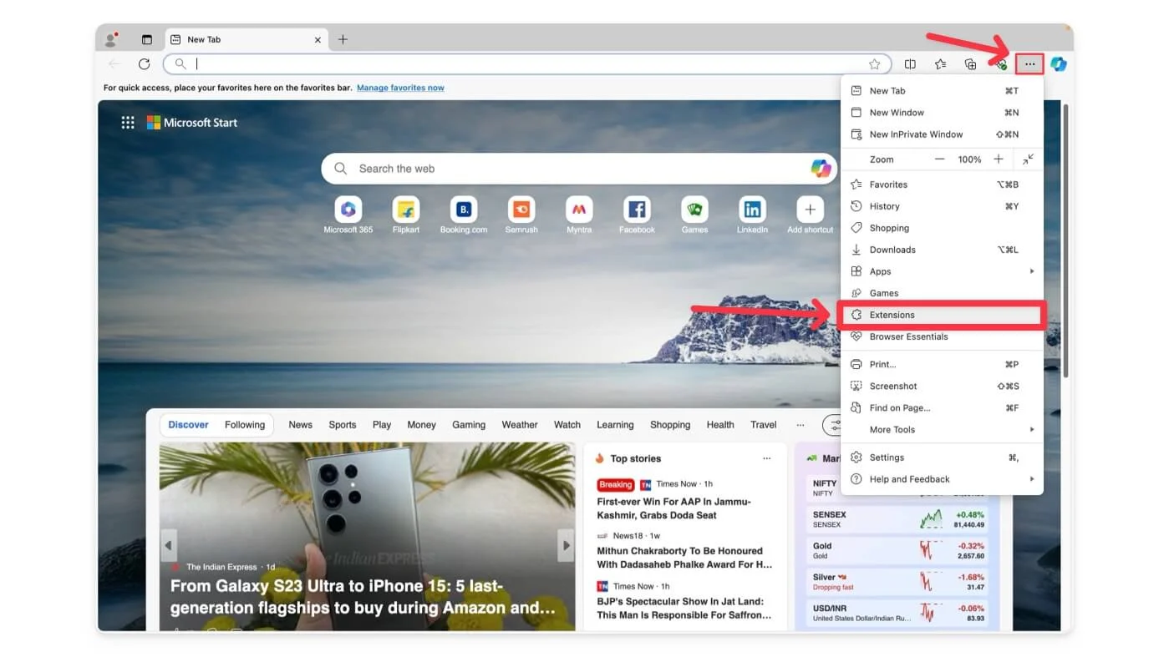Enter full screen from Zoom row
The height and width of the screenshot is (657, 1169).
(1029, 159)
